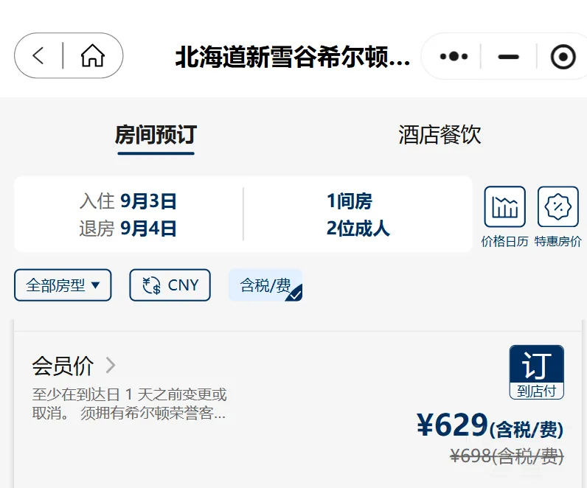Edit 1间房 room count

350,201
